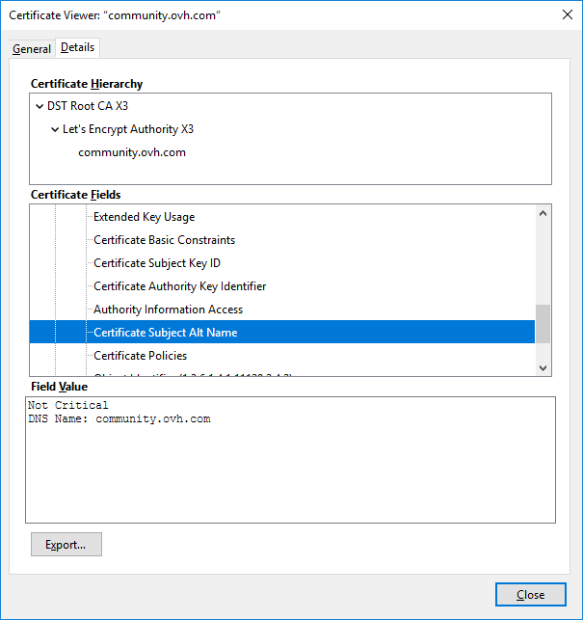The image size is (583, 620).
Task: Select Authority Information Access field
Action: pyautogui.click(x=168, y=310)
